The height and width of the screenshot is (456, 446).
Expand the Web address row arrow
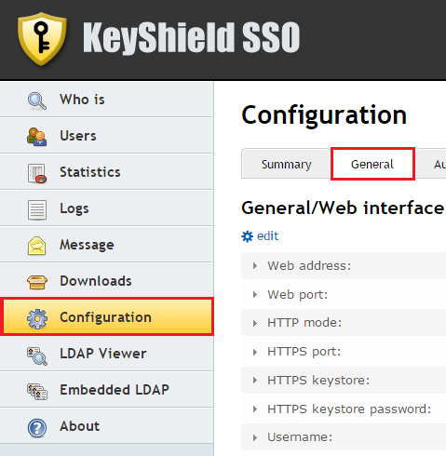[255, 265]
